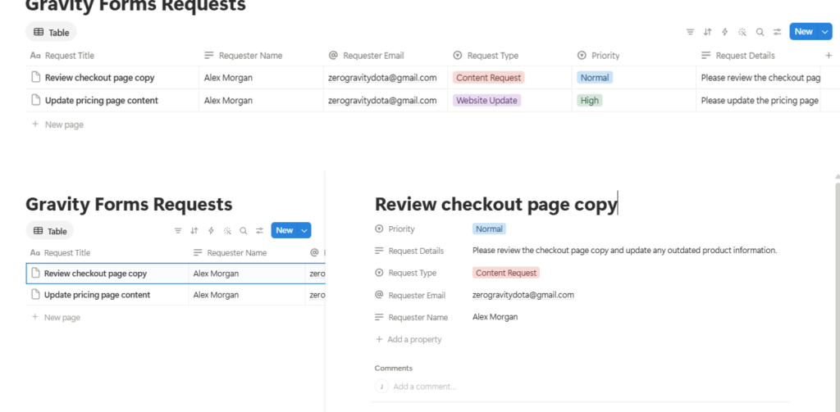Click the page icon of the upper Review checkout row
This screenshot has height=412, width=840.
[x=36, y=77]
